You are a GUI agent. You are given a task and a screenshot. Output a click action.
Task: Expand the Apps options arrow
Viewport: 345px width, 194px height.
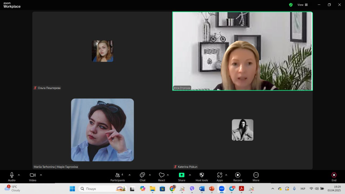(226, 175)
